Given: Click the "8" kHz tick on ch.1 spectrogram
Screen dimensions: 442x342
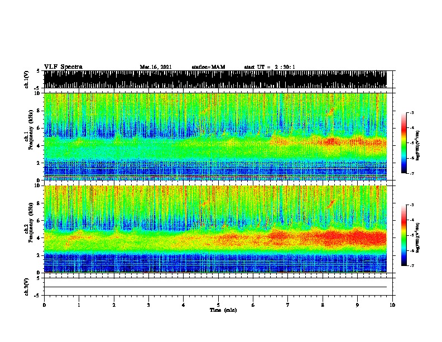Looking at the screenshot, I should click(39, 111).
